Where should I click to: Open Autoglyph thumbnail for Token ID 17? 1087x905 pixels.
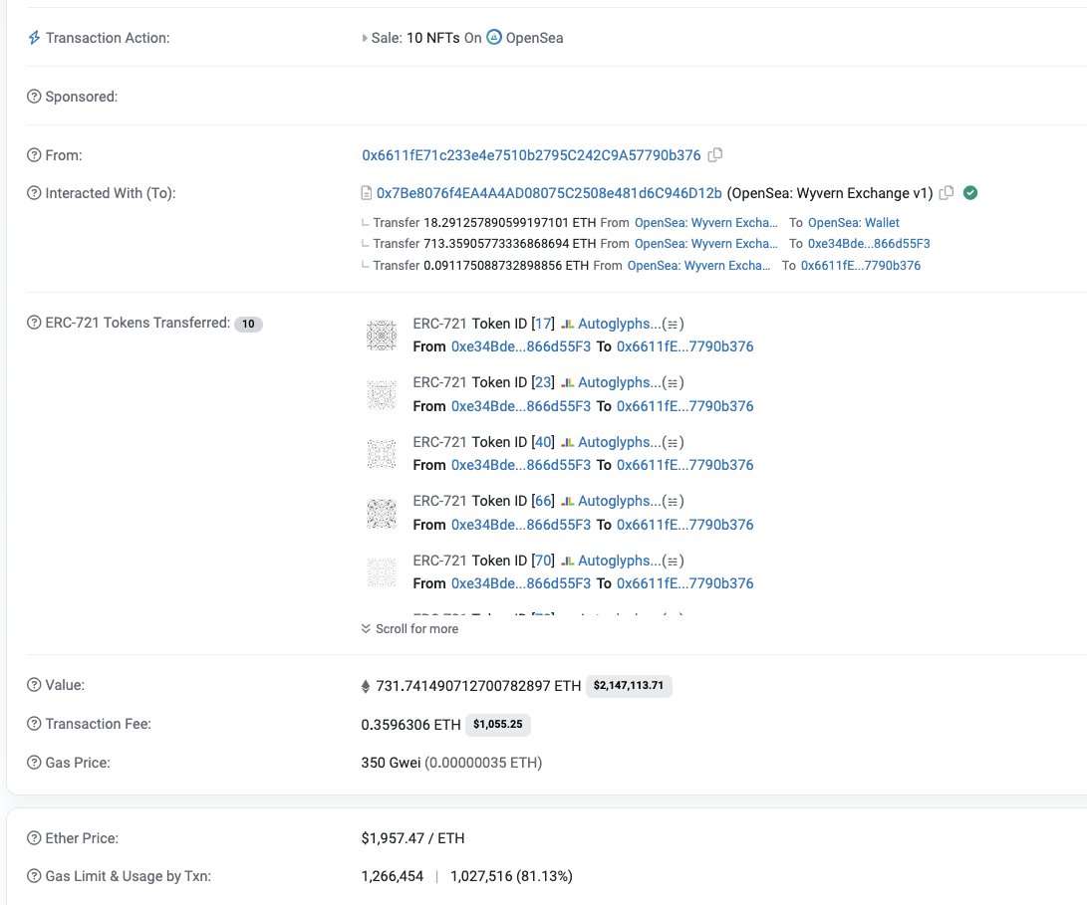382,336
